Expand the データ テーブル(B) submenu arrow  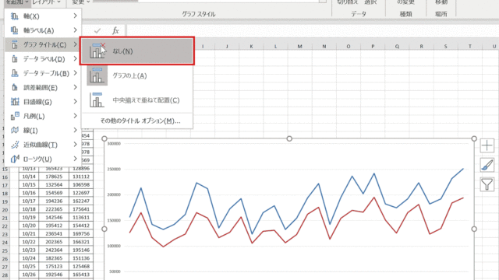pos(75,73)
